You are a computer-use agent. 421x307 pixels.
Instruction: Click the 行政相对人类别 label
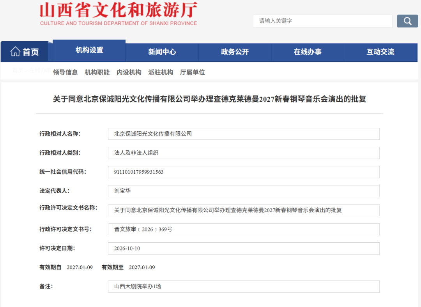point(60,153)
